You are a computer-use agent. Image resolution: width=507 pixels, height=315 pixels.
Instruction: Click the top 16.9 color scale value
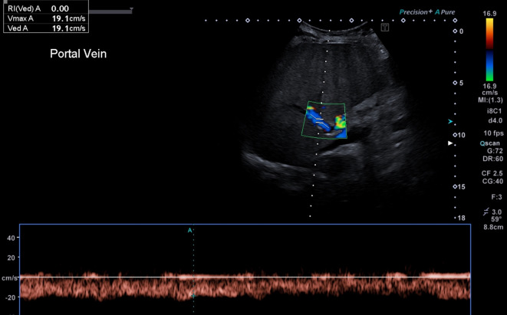[x=489, y=14]
